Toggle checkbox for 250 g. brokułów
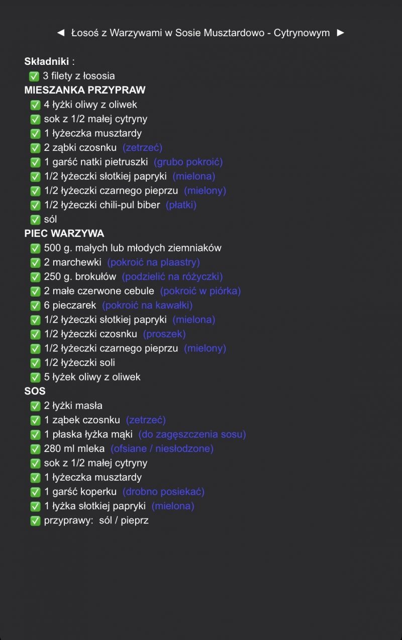The height and width of the screenshot is (640, 402). (35, 277)
